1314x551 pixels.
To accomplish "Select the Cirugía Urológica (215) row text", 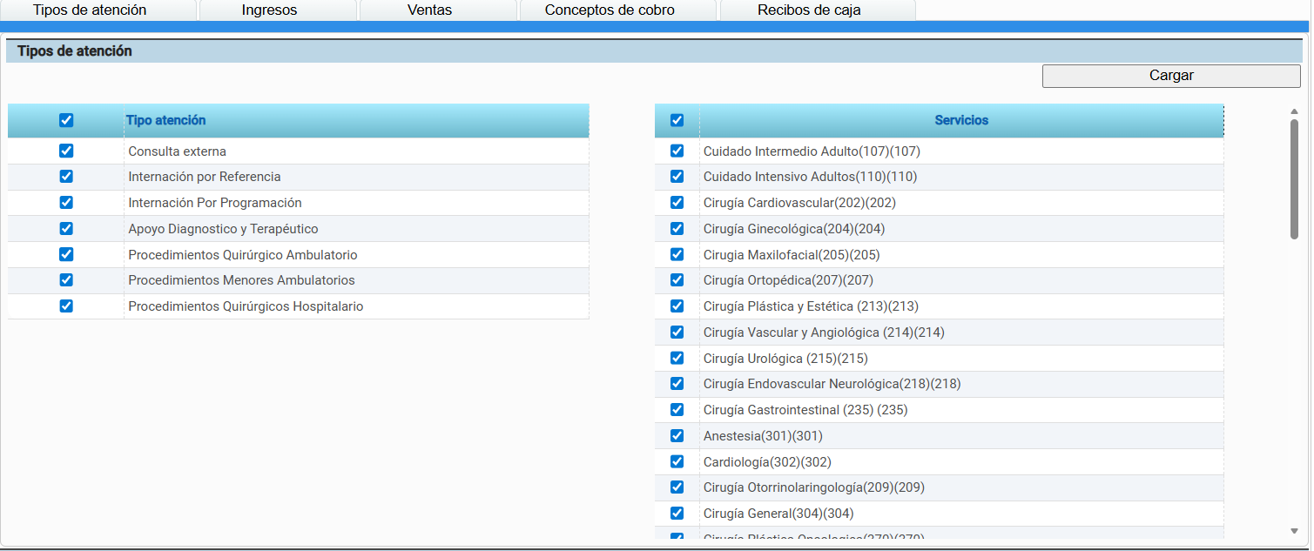I will coord(785,359).
